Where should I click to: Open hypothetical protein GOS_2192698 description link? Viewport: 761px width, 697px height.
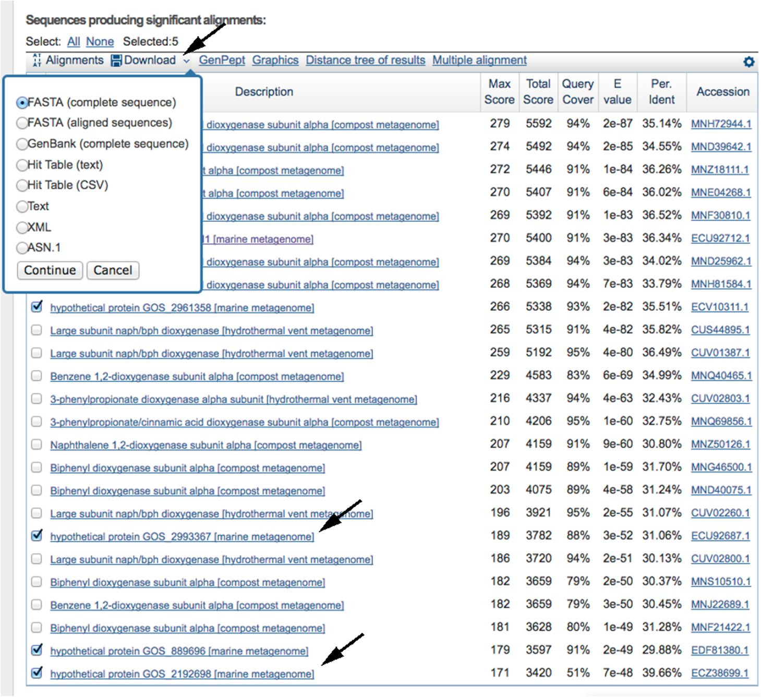click(182, 674)
